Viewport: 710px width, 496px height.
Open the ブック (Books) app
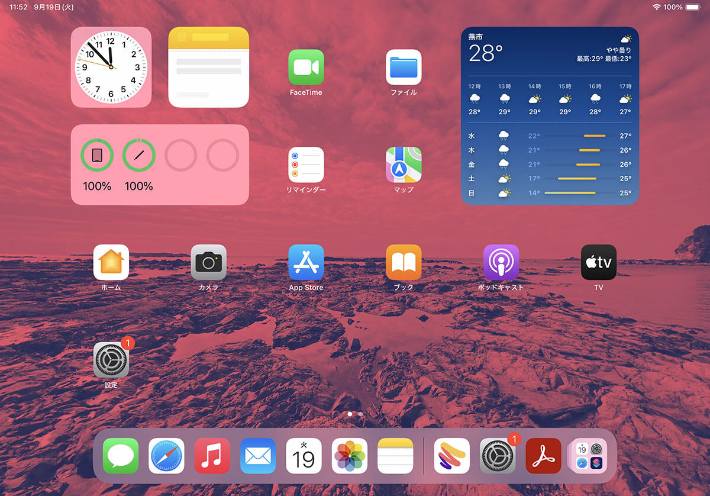click(x=404, y=262)
